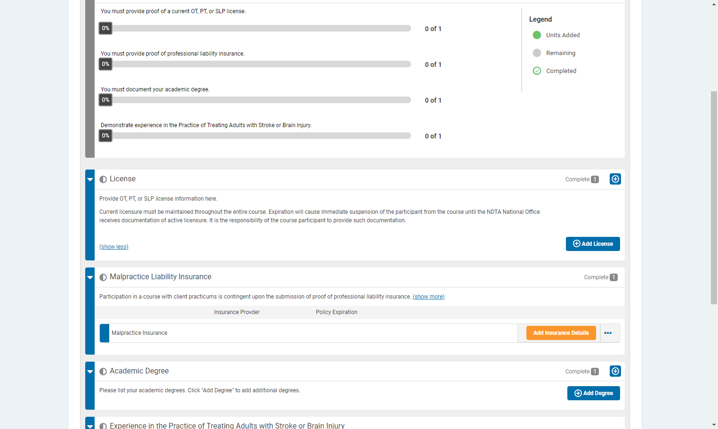The height and width of the screenshot is (429, 718).
Task: Click the gray Remaining legend dot
Action: (x=537, y=53)
